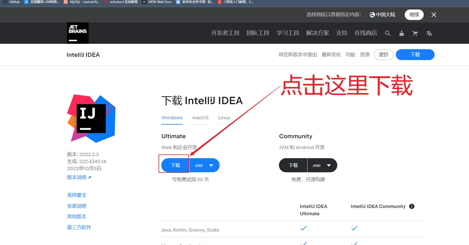Open the MySQL navicat bookmark
The image size is (469, 245).
click(x=82, y=2)
